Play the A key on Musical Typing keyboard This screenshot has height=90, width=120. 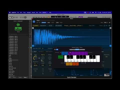coord(65,60)
